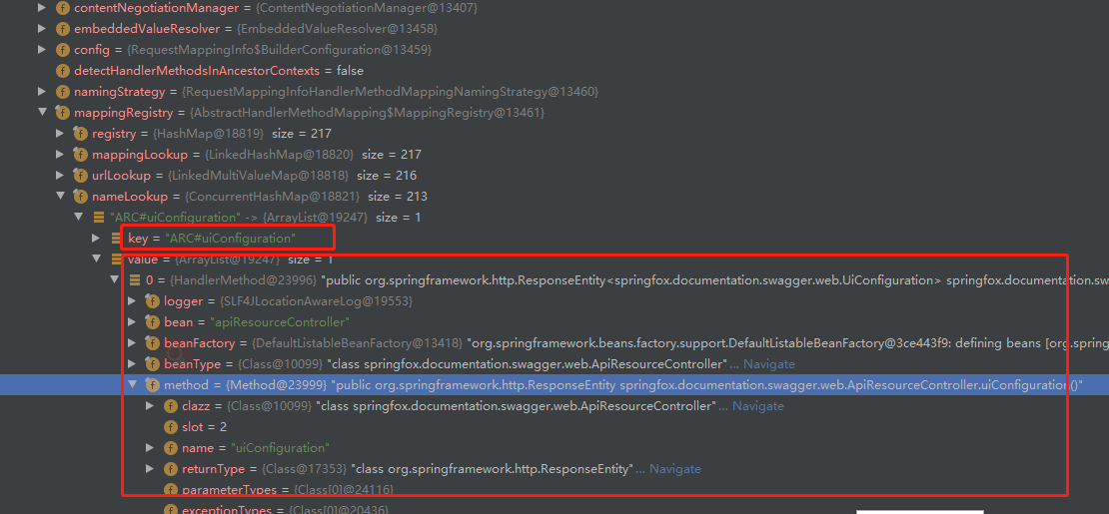Collapse the HandlerMethod element 0 arrow
The height and width of the screenshot is (514, 1109).
coord(114,280)
